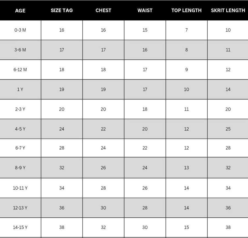The height and width of the screenshot is (238, 248).
Task: Click top length value 7 for 0-3 M
Action: click(186, 30)
